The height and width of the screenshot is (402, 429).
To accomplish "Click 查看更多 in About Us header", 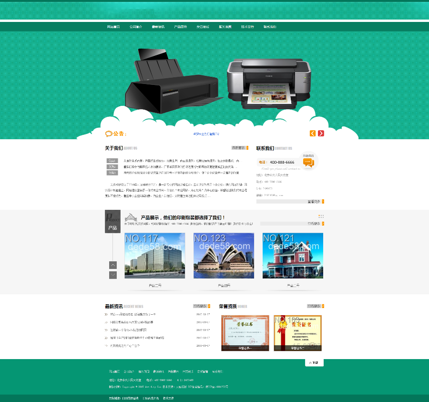I will [x=239, y=148].
